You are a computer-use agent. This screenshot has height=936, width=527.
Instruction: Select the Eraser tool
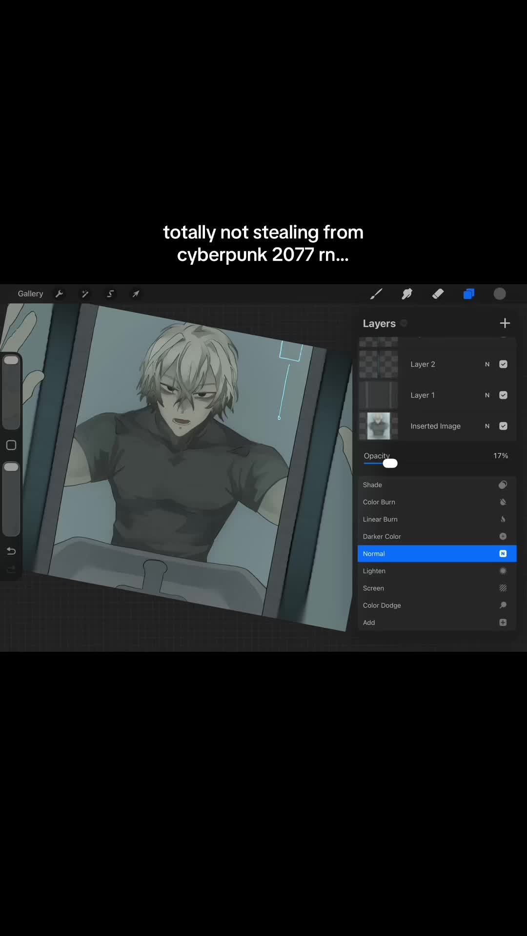(x=438, y=293)
